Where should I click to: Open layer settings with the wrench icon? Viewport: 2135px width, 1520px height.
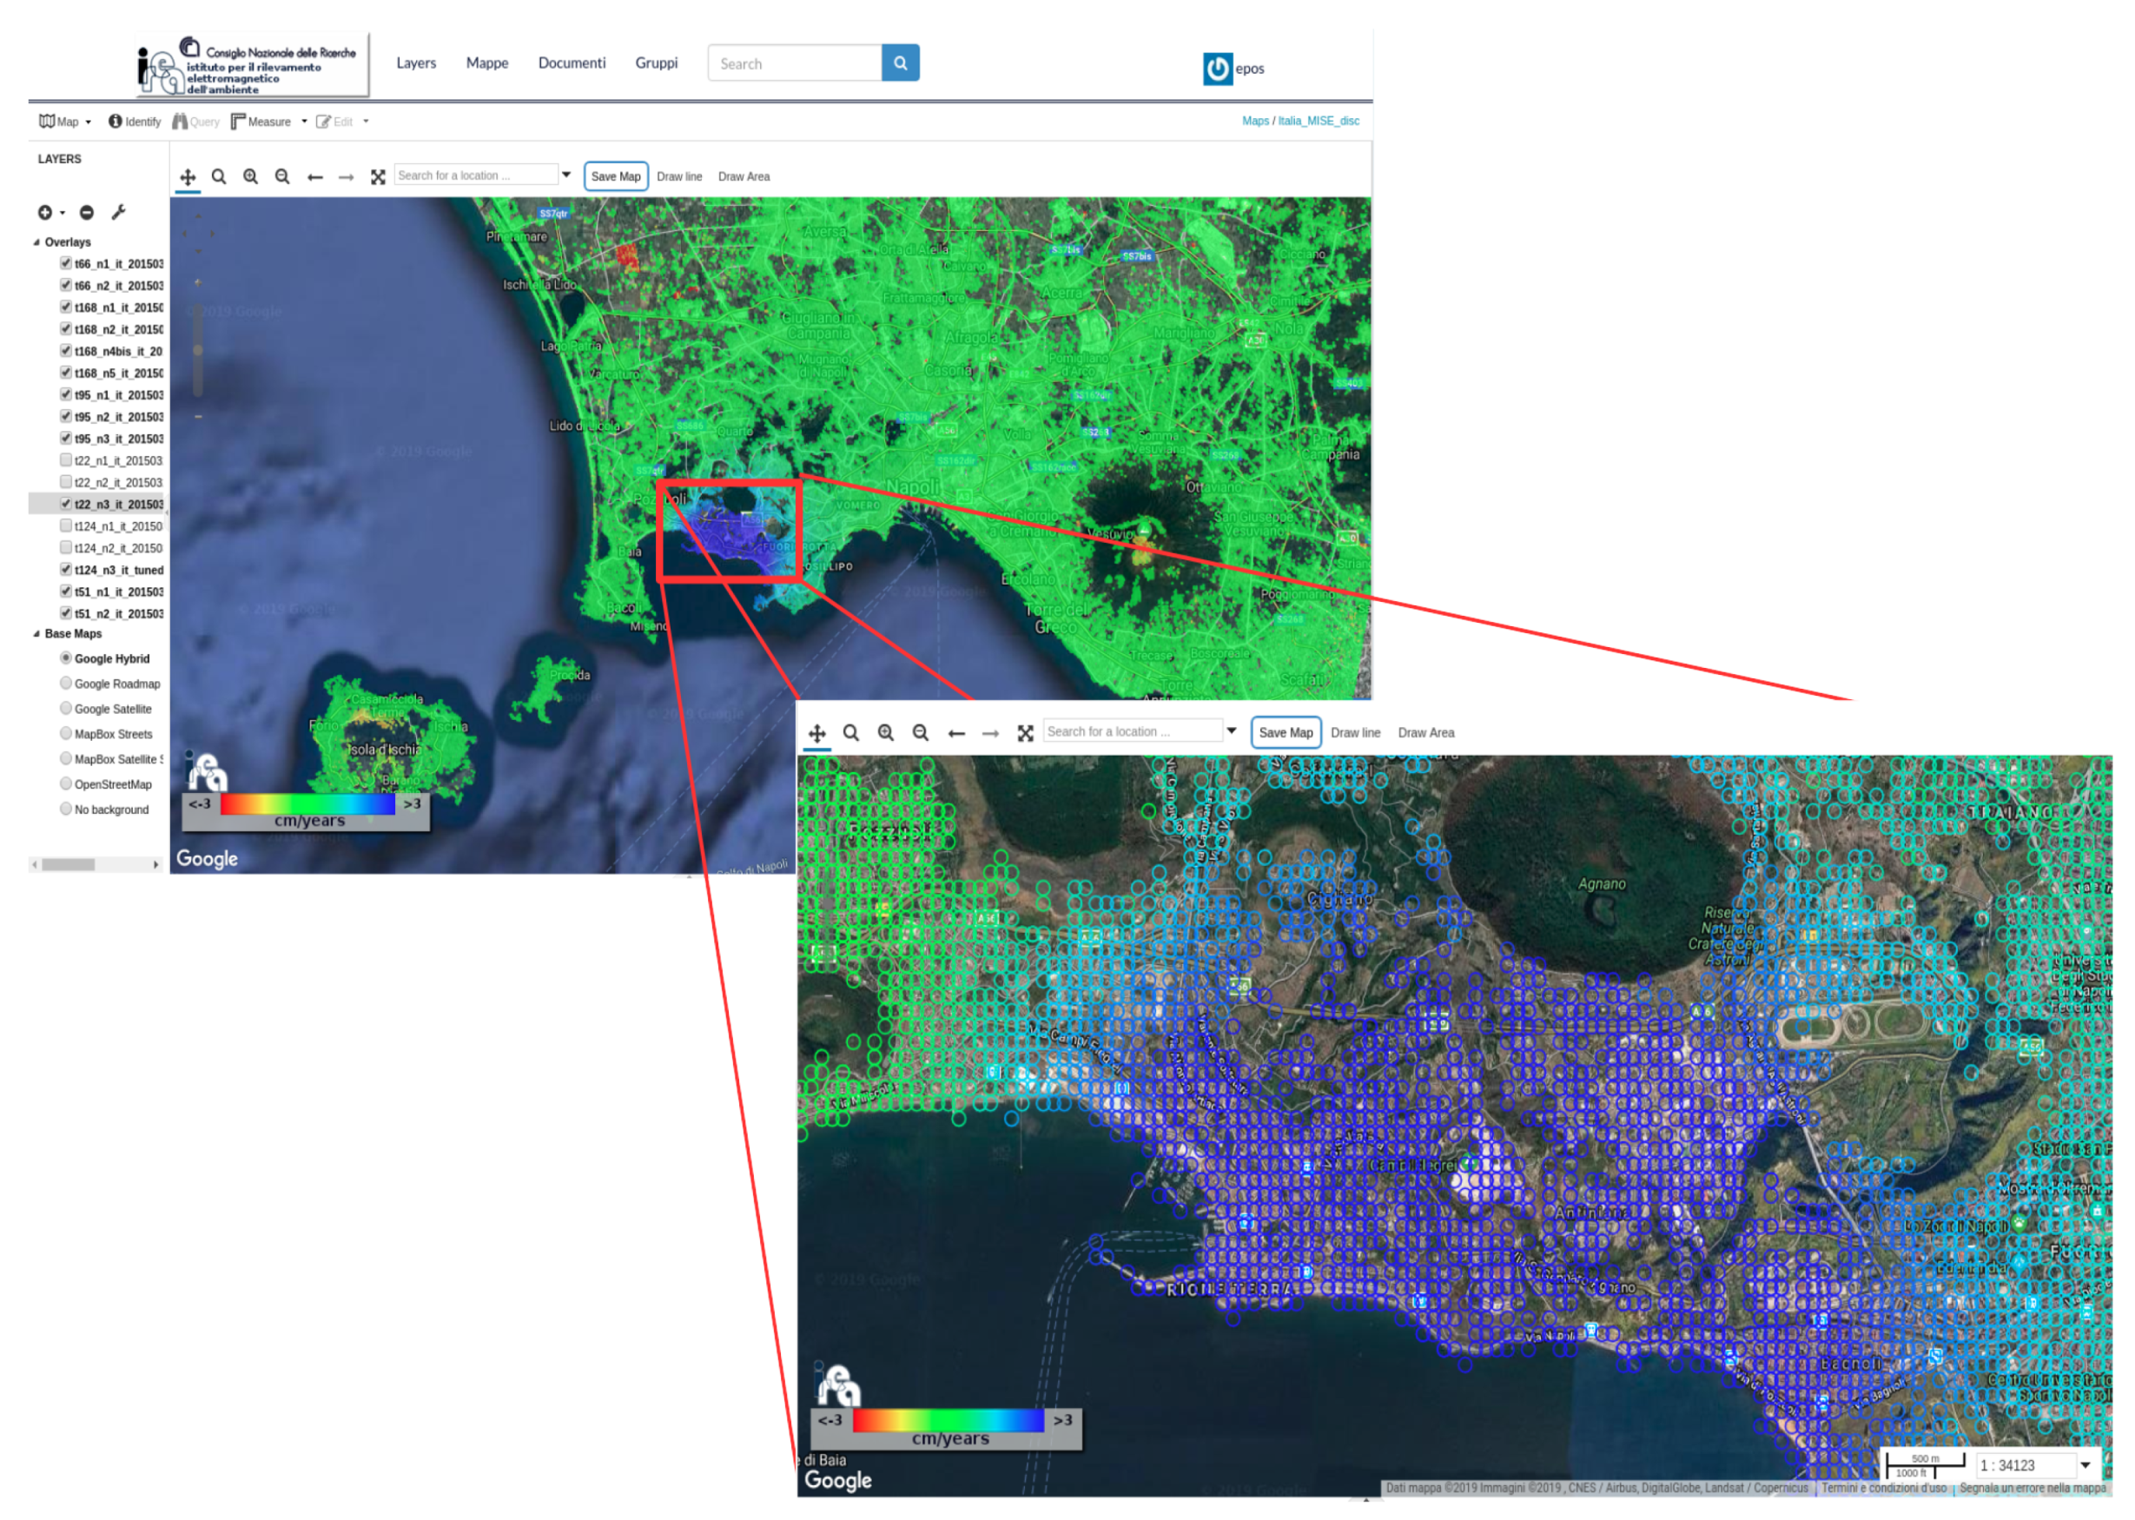tap(118, 213)
